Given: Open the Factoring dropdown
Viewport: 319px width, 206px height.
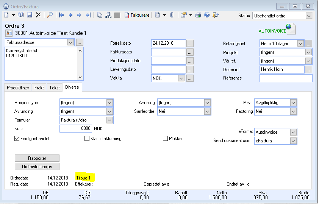Looking at the screenshot, I should click(x=293, y=111).
